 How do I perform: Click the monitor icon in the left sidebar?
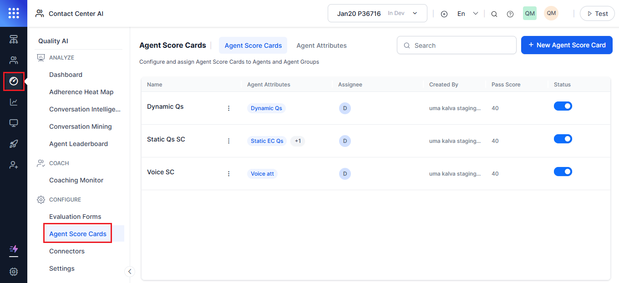pos(13,123)
